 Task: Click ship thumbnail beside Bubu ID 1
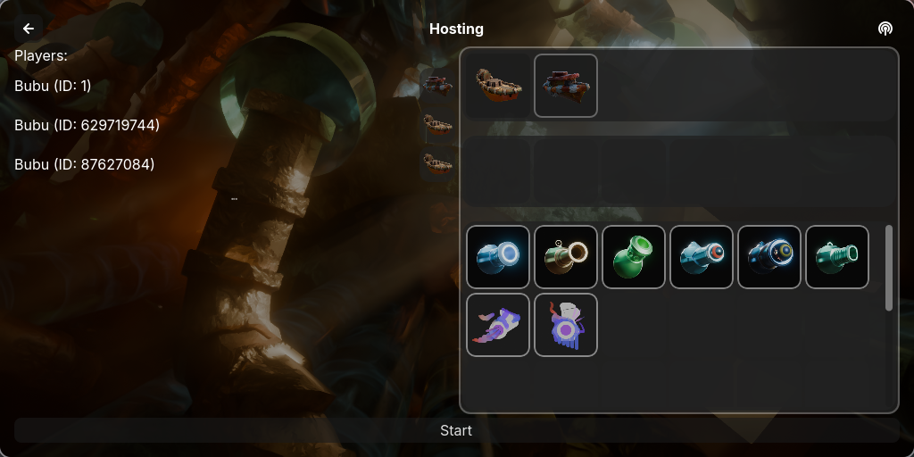(x=437, y=86)
